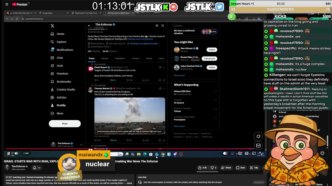Open options for Preemptive trend

(x=216, y=117)
